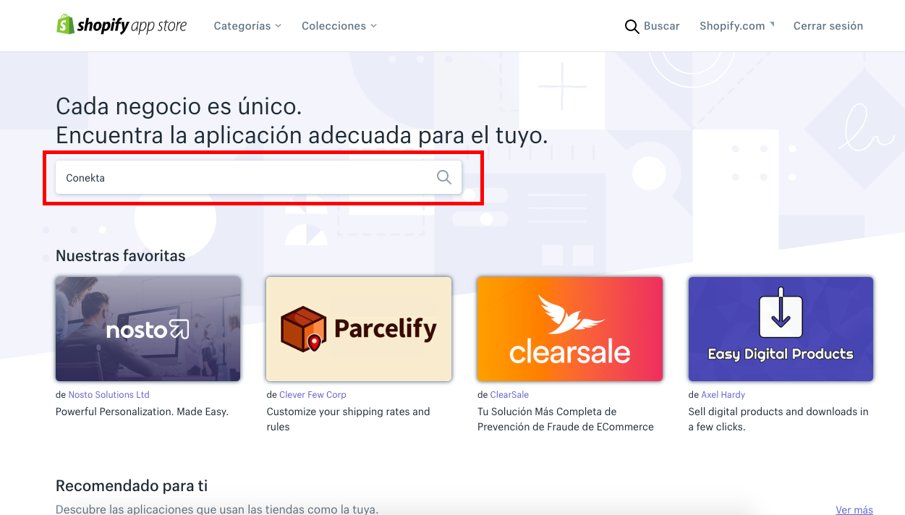Expand the Colecciones dropdown menu
Viewport: 905px width, 515px height.
coord(339,26)
